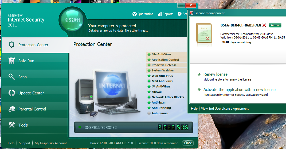
Task: Select Safe Run in the sidebar
Action: point(35,61)
